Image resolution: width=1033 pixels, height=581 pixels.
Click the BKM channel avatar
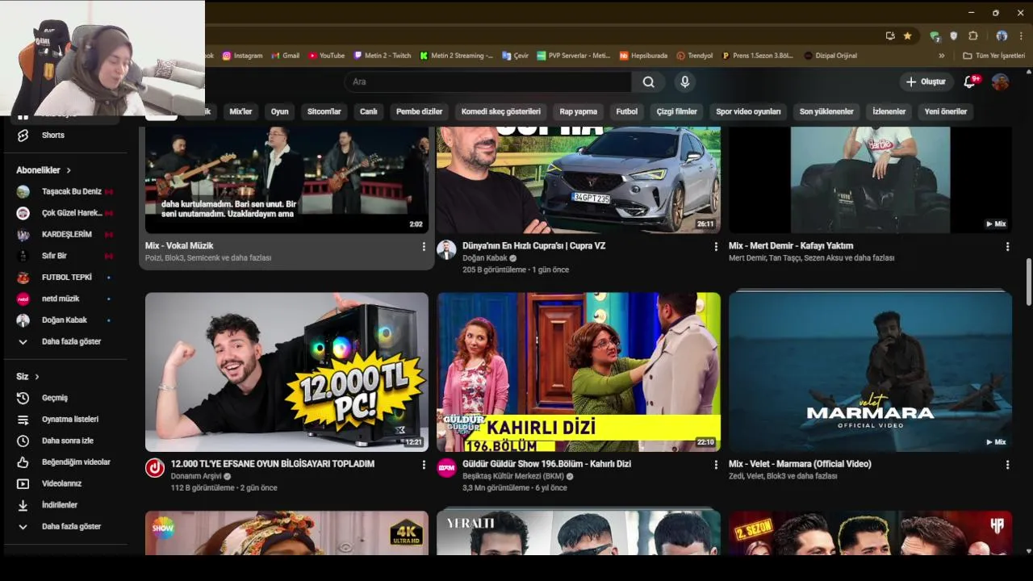446,468
